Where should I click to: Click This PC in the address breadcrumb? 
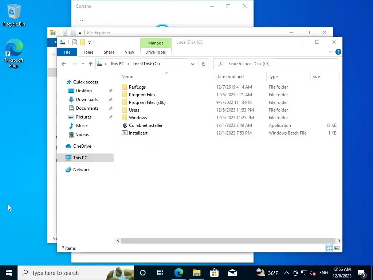coord(117,64)
